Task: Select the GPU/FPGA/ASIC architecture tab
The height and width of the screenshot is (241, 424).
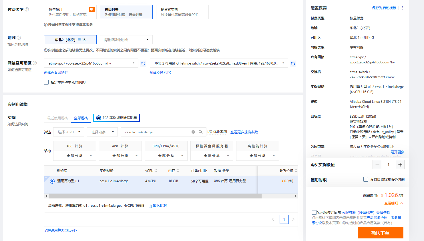Action: coord(166,146)
